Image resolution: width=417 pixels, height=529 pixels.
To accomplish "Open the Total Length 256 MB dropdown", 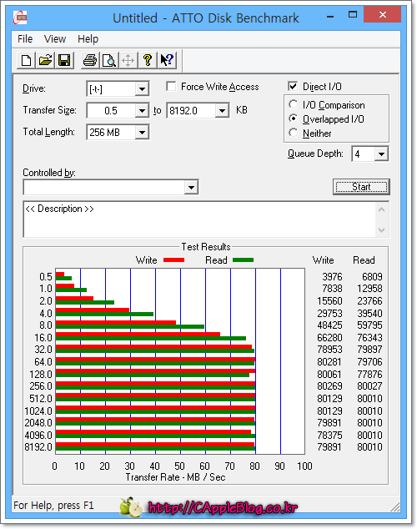I will pyautogui.click(x=142, y=132).
